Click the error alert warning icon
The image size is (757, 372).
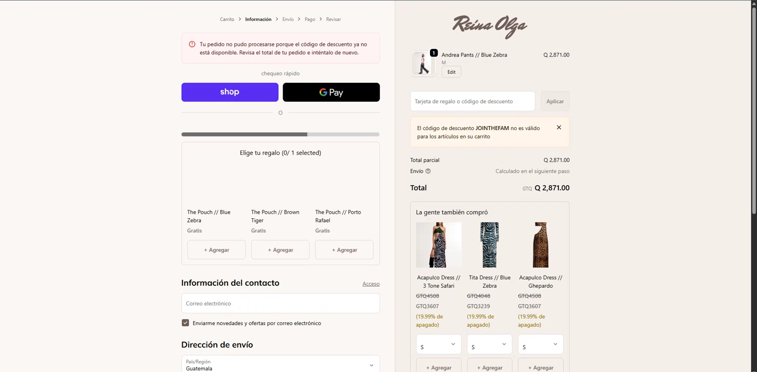192,44
